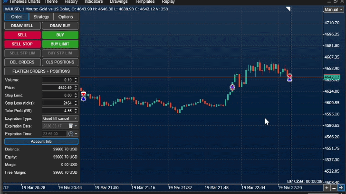Screen dimensions: 346x194
Task: Switch to the Options tab
Action: coord(66,17)
